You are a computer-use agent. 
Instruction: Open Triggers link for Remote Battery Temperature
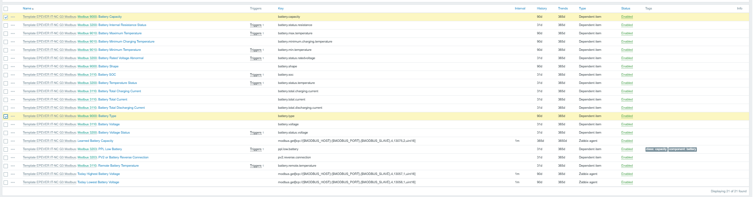click(256, 166)
